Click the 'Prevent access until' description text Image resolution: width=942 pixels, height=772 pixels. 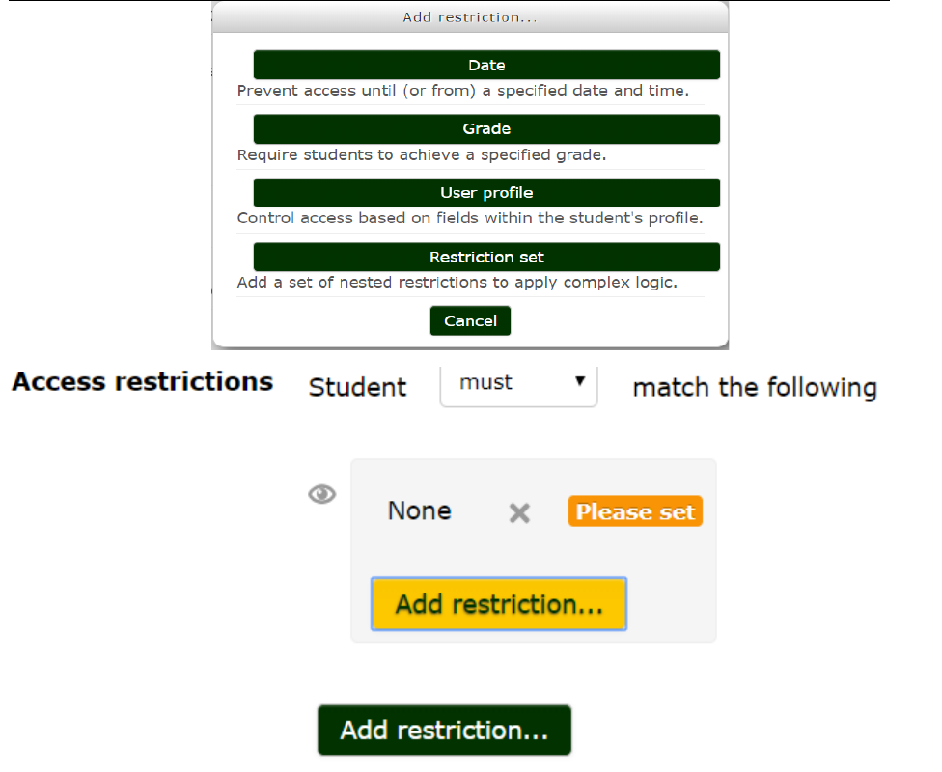click(462, 91)
